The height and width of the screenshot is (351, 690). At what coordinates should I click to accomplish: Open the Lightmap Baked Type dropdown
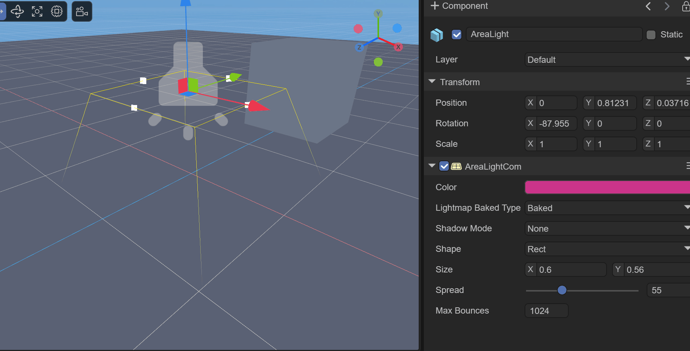[607, 208]
